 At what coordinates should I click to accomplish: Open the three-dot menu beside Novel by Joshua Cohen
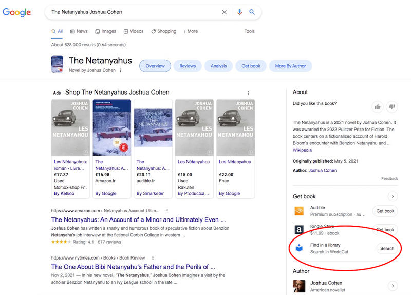120,70
